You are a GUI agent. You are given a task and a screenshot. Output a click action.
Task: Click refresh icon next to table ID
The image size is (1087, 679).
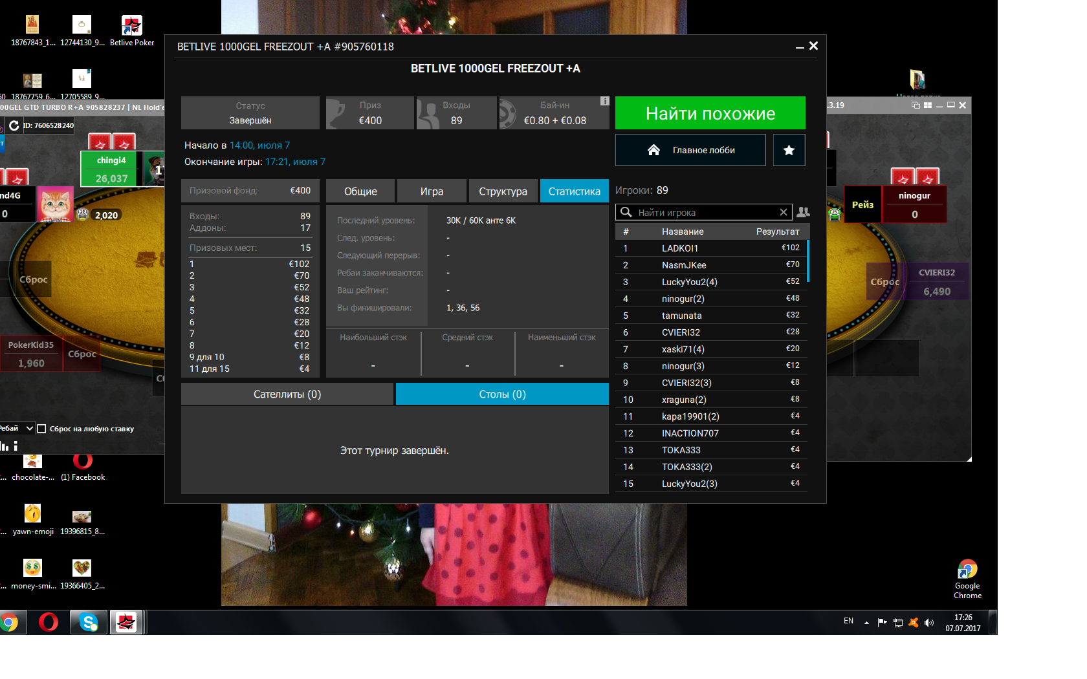pyautogui.click(x=14, y=125)
